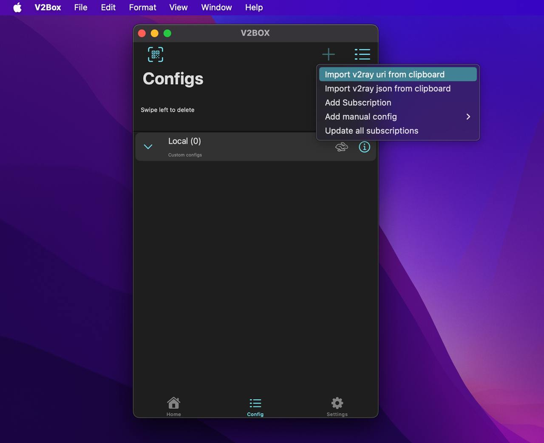
Task: Run ping test with rabbit icon
Action: pyautogui.click(x=342, y=147)
